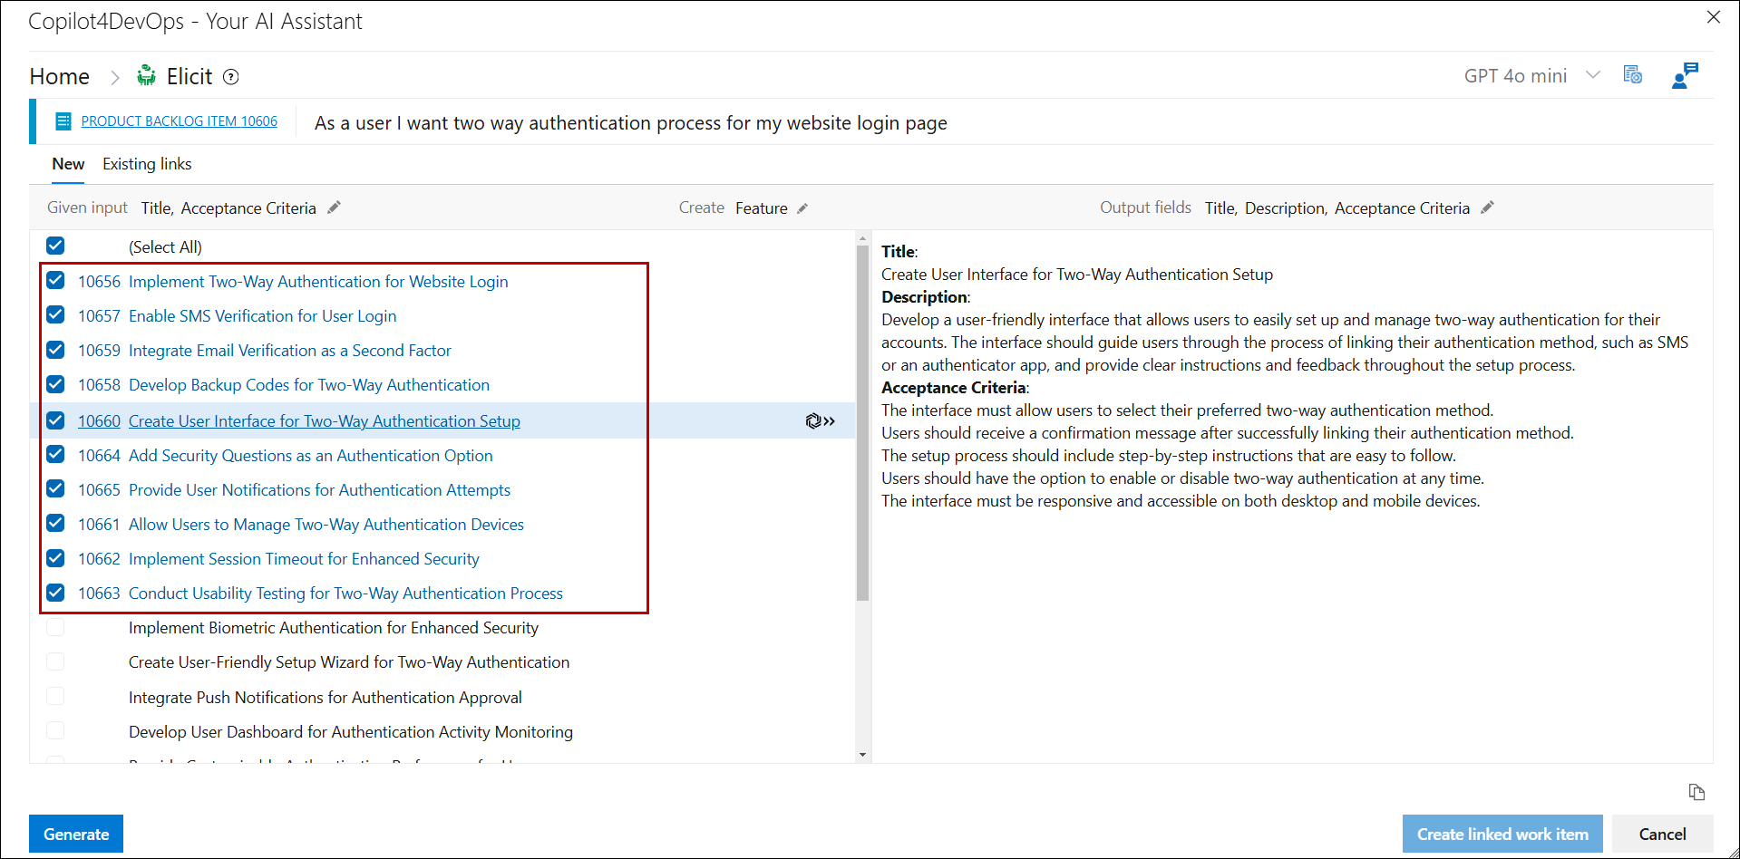Screen dimensions: 1740x859
Task: Uncheck item 10662 Implement Session Timeout
Action: coord(55,557)
